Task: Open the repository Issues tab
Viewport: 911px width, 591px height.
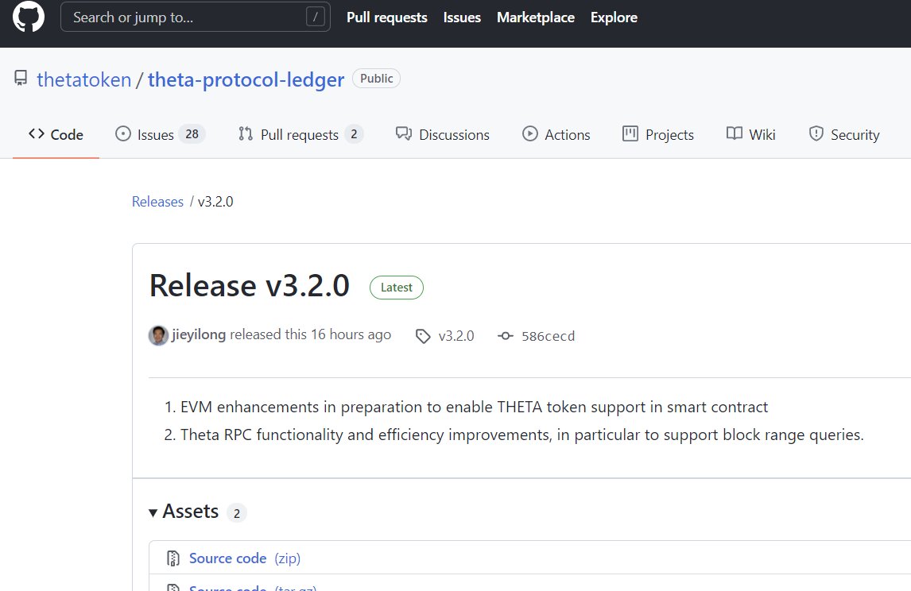Action: (x=155, y=135)
